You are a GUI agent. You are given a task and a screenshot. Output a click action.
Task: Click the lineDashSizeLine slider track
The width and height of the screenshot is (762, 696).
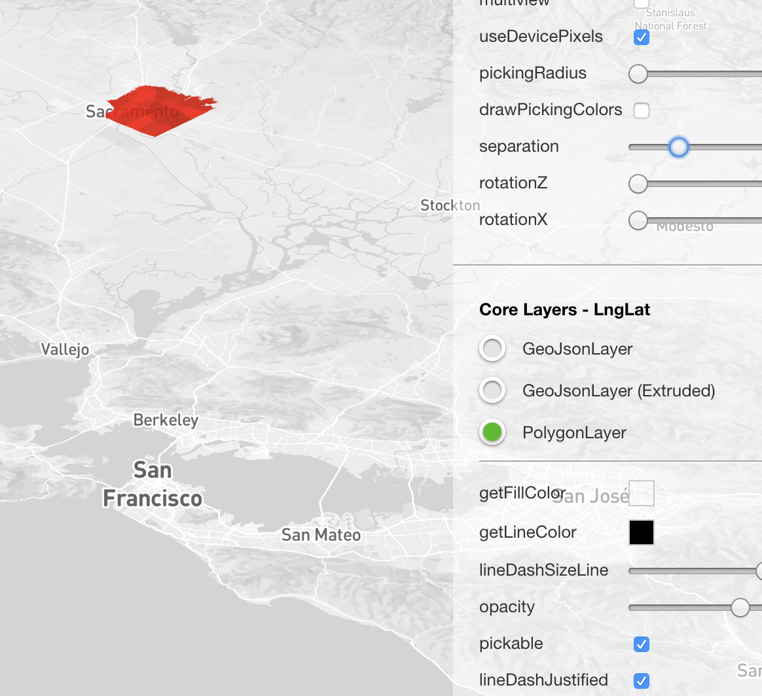pyautogui.click(x=694, y=570)
